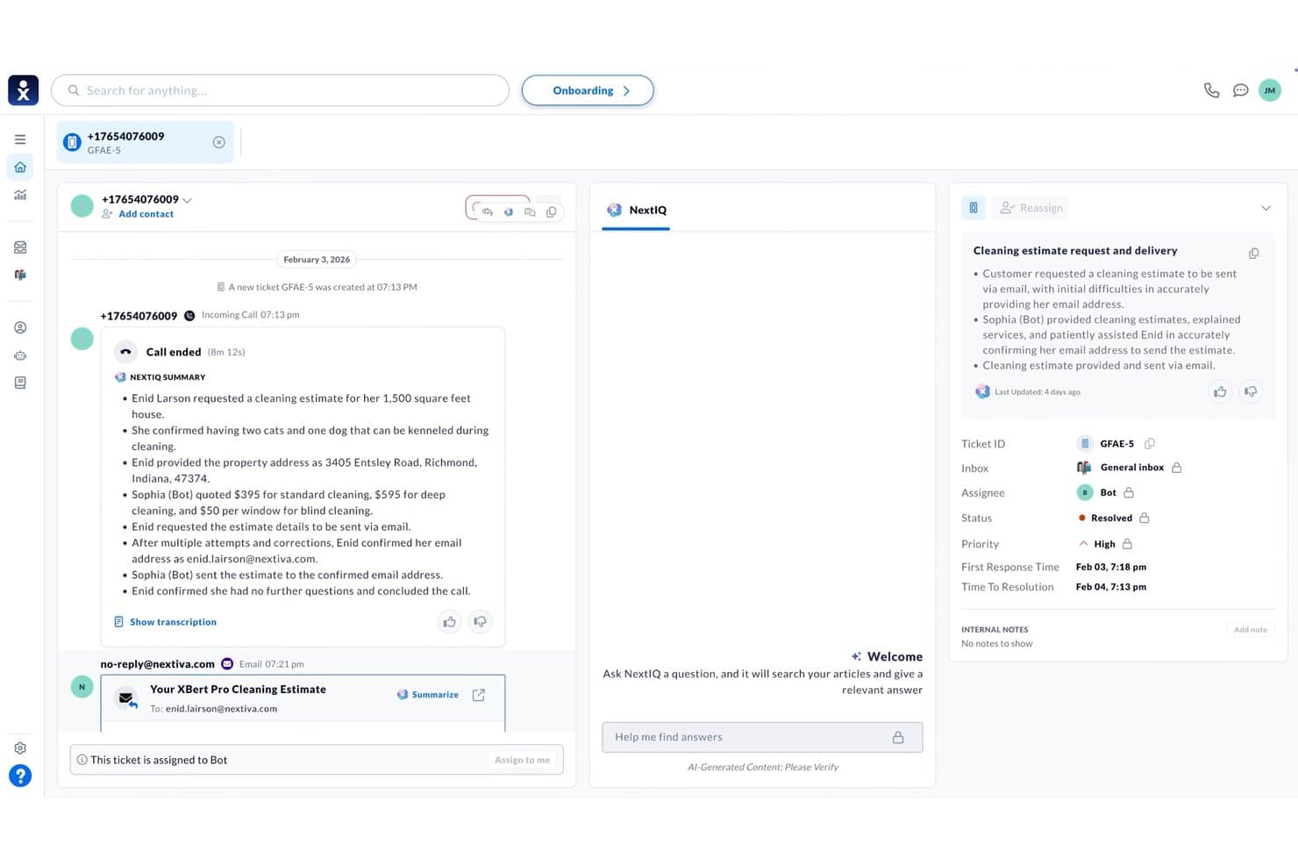Open the estimate email in a new window
Image resolution: width=1298 pixels, height=866 pixels.
pos(479,695)
